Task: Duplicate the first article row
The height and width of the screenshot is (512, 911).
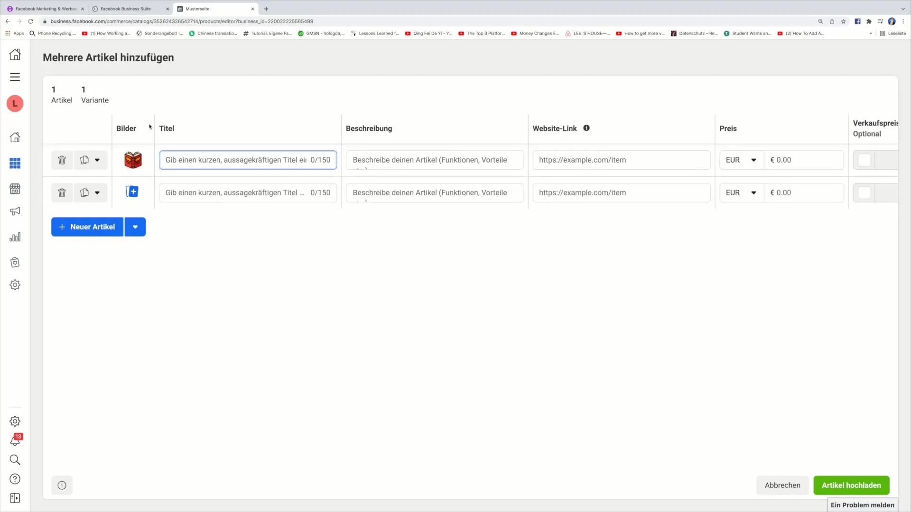Action: (84, 160)
